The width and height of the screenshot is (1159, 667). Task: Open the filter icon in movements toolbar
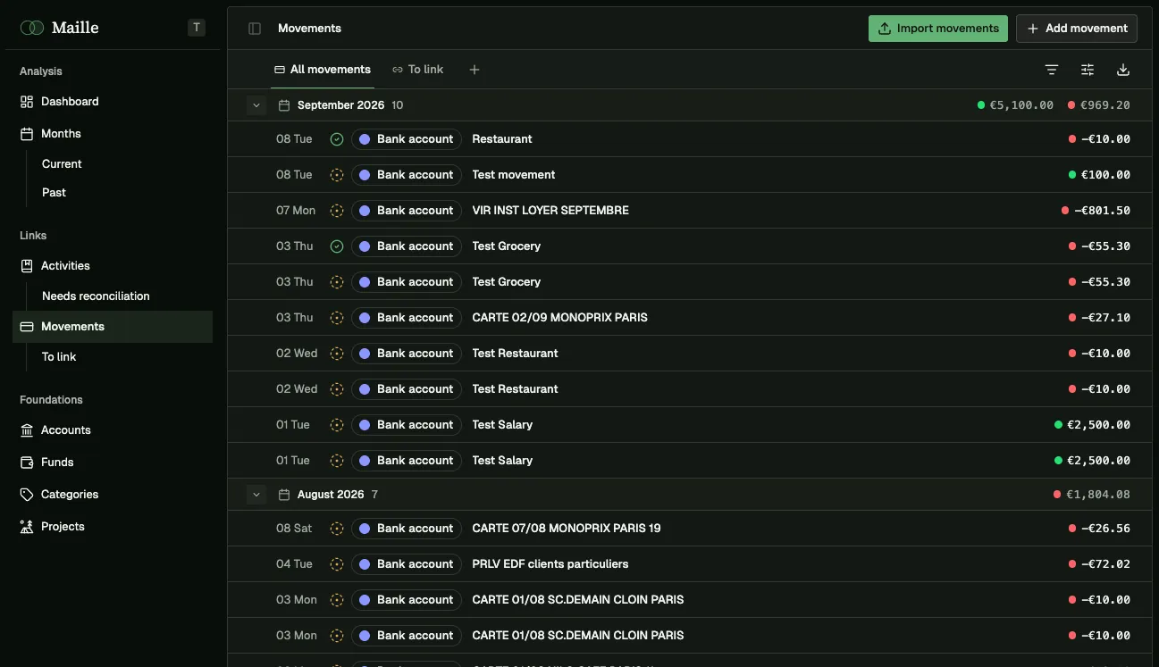point(1052,70)
